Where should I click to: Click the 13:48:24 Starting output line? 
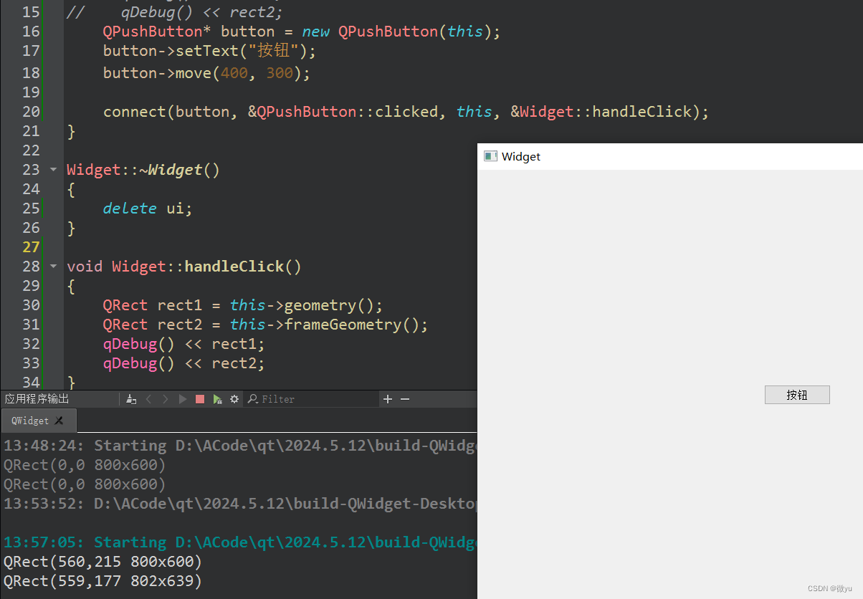pos(240,446)
